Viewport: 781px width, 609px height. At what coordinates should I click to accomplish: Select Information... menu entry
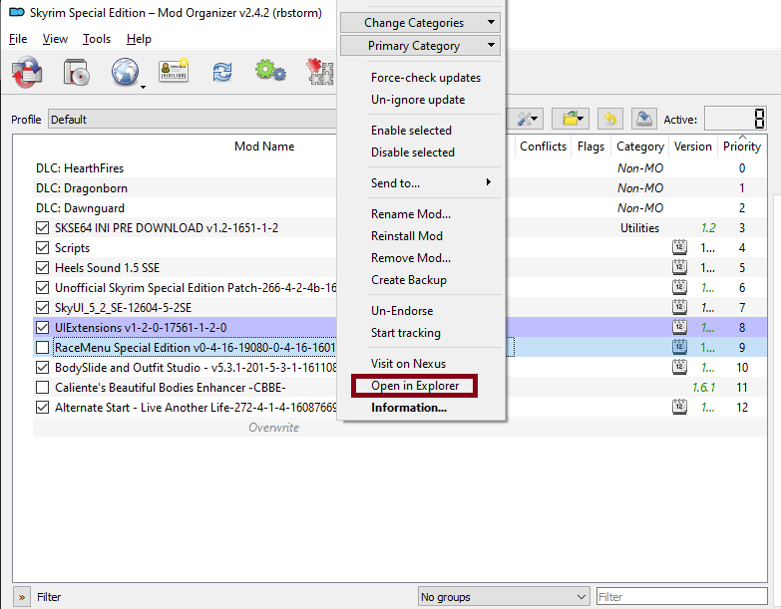coord(409,408)
